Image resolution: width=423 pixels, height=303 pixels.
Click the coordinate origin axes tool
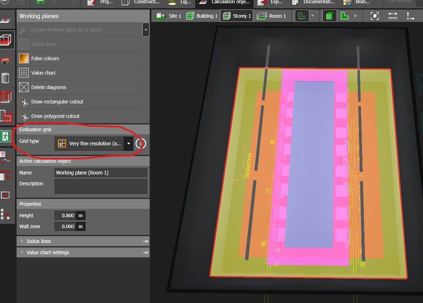point(410,16)
